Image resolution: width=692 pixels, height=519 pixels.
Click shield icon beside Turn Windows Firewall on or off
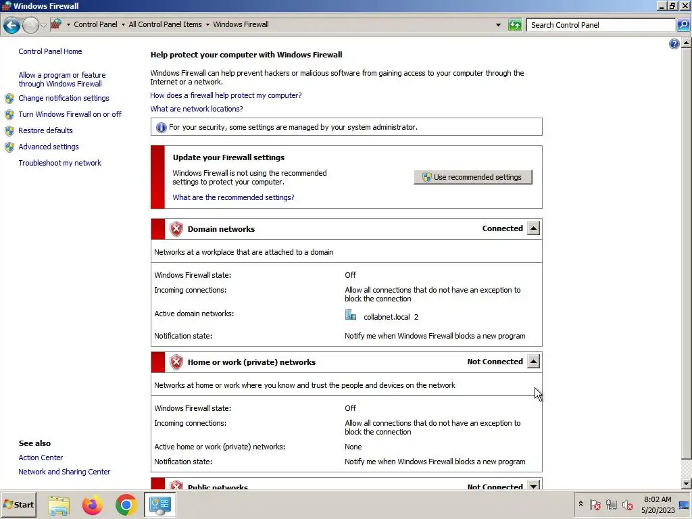coord(9,115)
